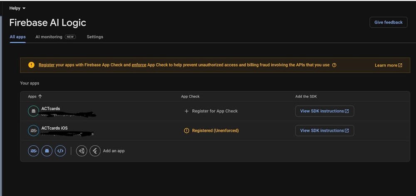Screen dimensions: 416x196
Task: Click Register for App Check for ACTcards
Action: point(211,111)
